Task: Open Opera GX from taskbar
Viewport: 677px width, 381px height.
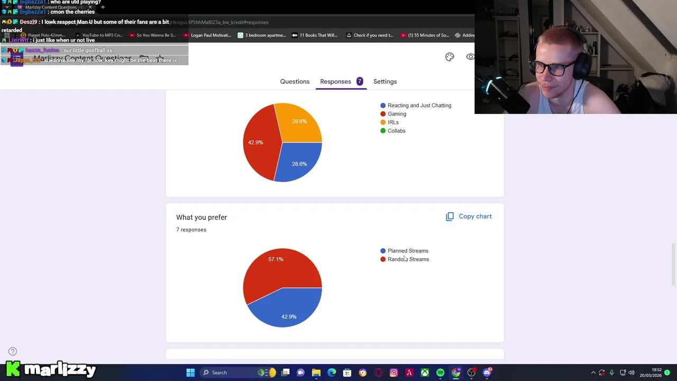Action: tap(378, 373)
